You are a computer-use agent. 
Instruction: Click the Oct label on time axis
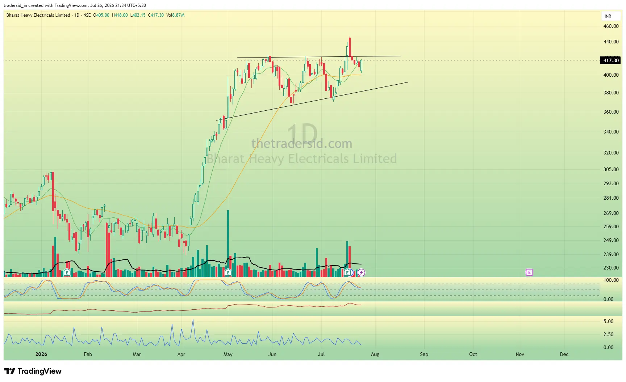pos(473,354)
